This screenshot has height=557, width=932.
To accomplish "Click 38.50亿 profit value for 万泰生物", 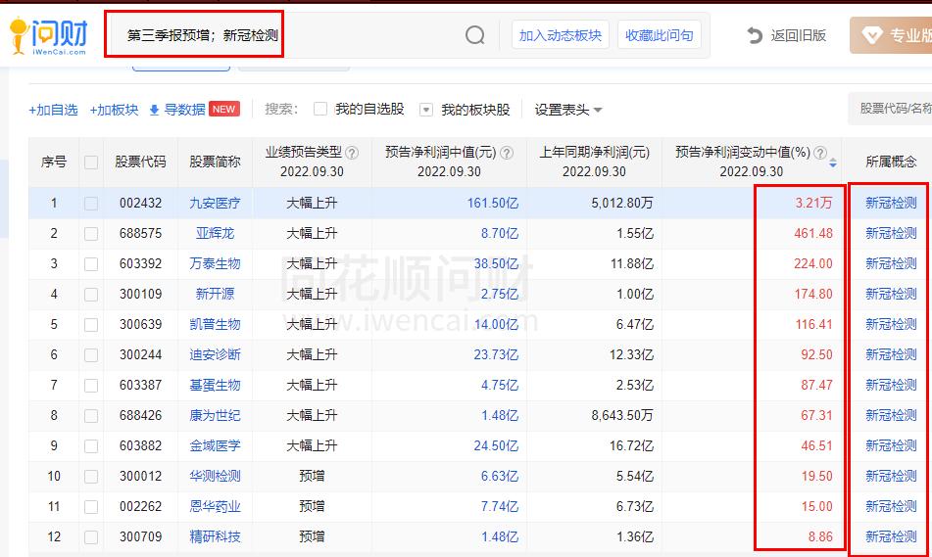I will (496, 263).
